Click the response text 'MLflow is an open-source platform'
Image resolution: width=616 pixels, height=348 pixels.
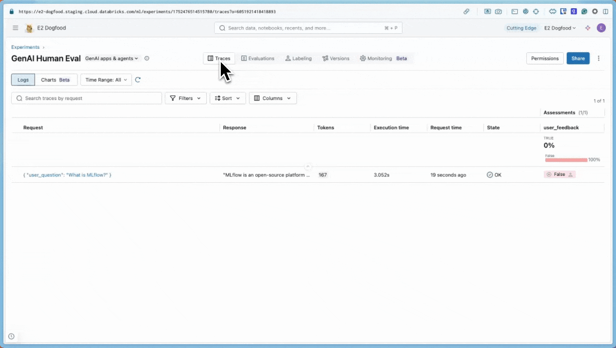pos(266,175)
